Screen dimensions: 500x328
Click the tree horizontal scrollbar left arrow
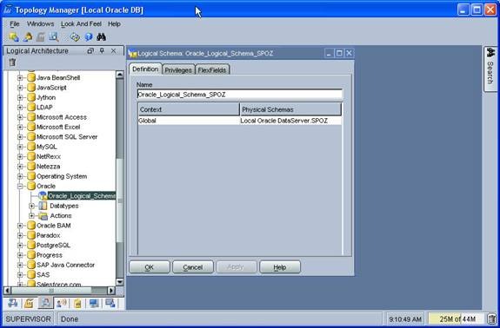(x=7, y=290)
